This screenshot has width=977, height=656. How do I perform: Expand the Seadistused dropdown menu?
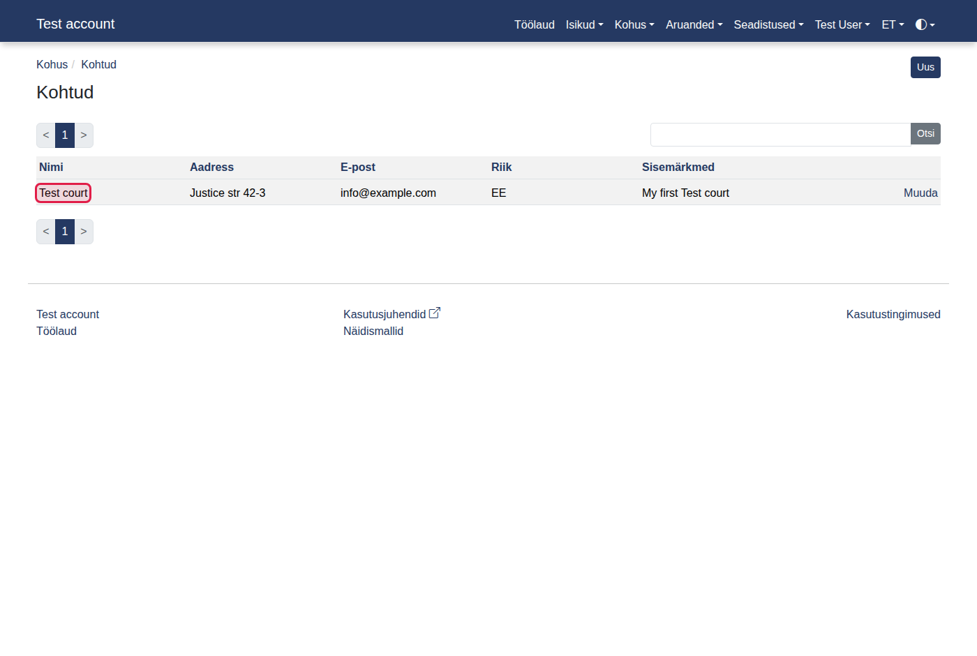point(769,24)
